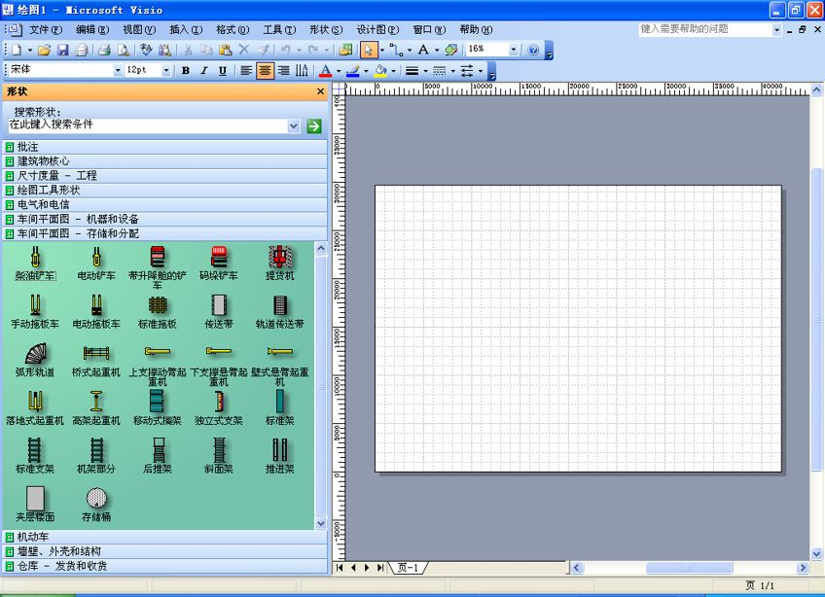Click the New document toolbar icon
Viewport: 825px width, 597px height.
pyautogui.click(x=17, y=50)
